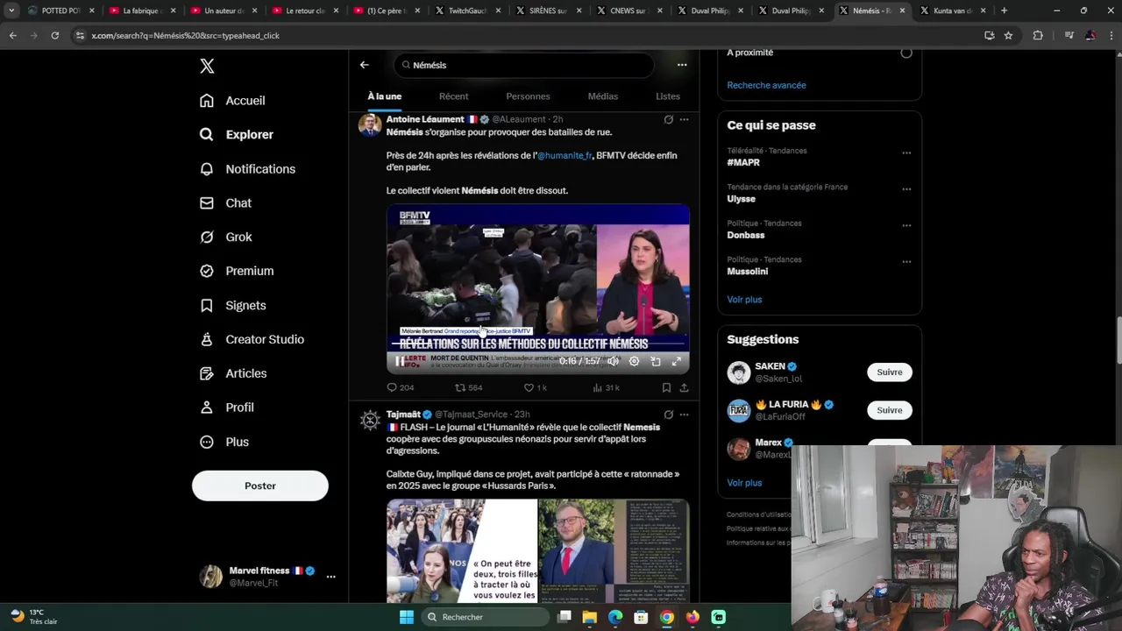
Task: Open the @humanite_fr mention link
Action: (x=565, y=155)
